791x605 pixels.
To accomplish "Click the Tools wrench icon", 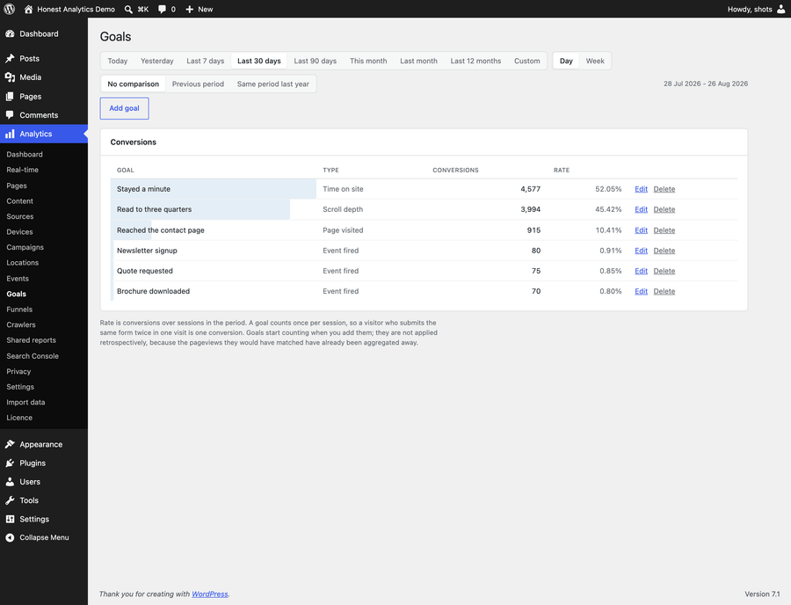I will pyautogui.click(x=10, y=500).
